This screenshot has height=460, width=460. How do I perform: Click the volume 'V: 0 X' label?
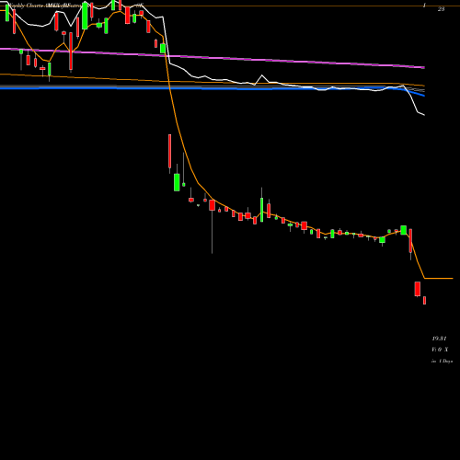(x=440, y=350)
